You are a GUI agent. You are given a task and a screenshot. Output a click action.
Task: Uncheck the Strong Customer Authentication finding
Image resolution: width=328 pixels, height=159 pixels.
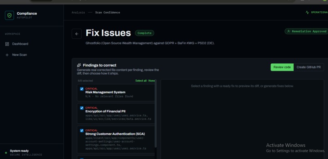(82, 131)
